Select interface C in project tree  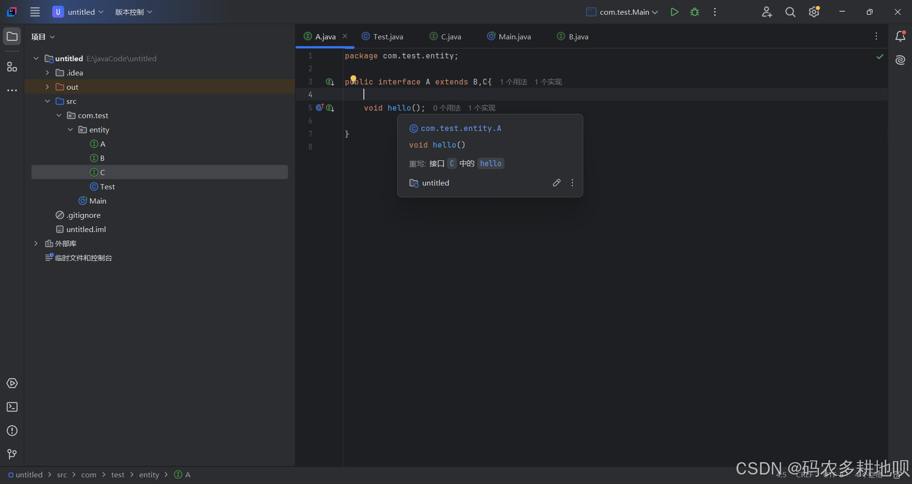click(x=160, y=172)
